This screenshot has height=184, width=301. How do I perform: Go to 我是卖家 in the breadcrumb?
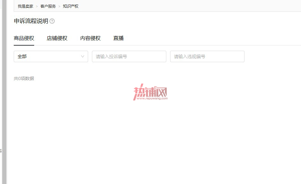click(x=26, y=6)
